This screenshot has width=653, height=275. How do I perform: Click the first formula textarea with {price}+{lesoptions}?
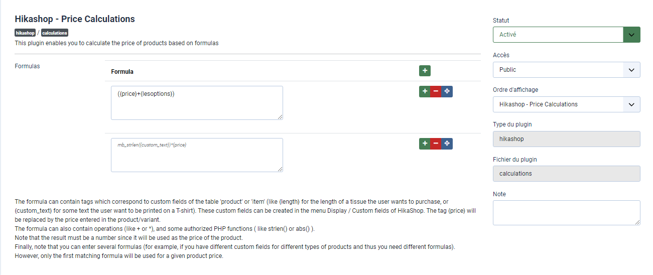[196, 103]
